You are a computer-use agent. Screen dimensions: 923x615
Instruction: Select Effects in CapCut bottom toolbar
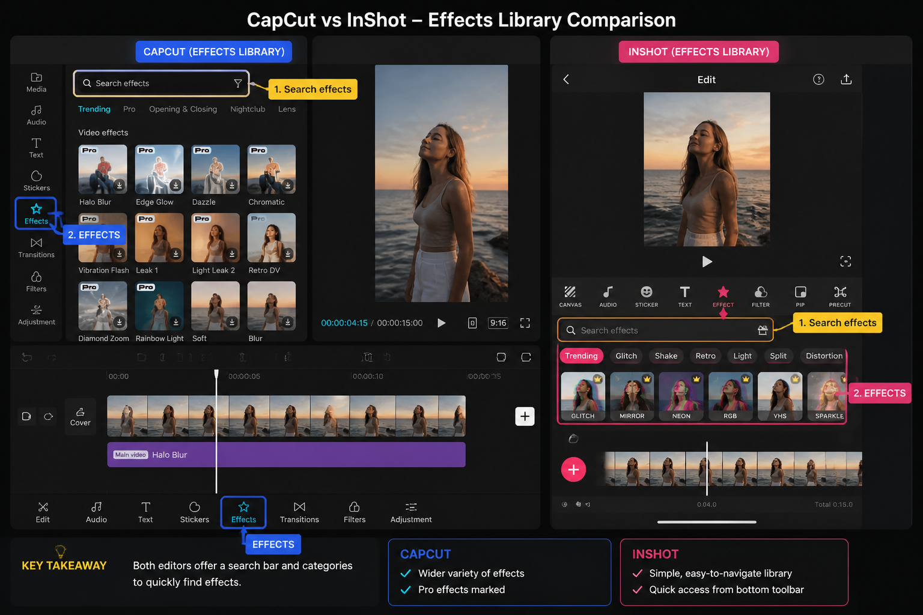[x=243, y=513]
